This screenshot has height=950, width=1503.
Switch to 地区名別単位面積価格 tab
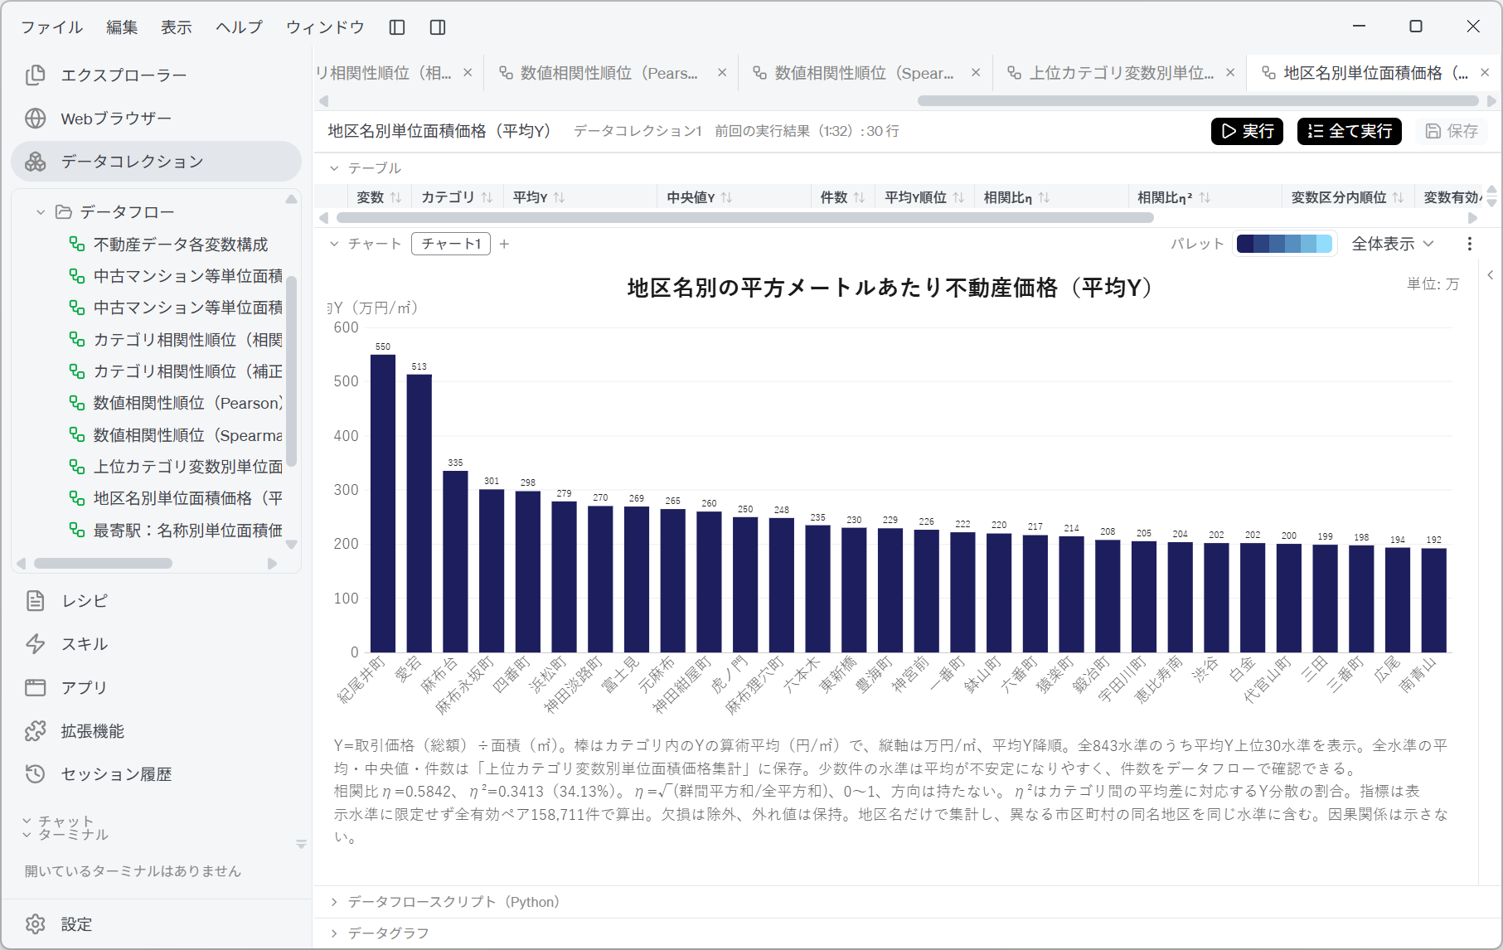coord(1375,73)
